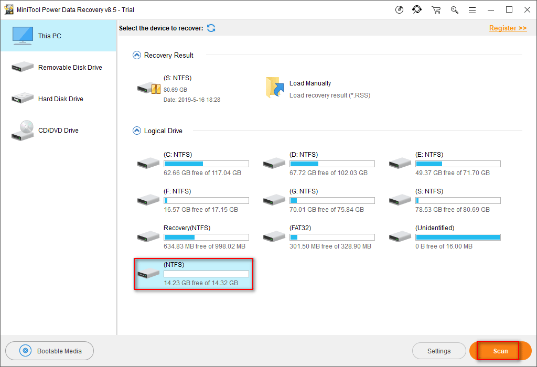Click '70.01 GB free of 75.84 GB' text

pyautogui.click(x=327, y=210)
